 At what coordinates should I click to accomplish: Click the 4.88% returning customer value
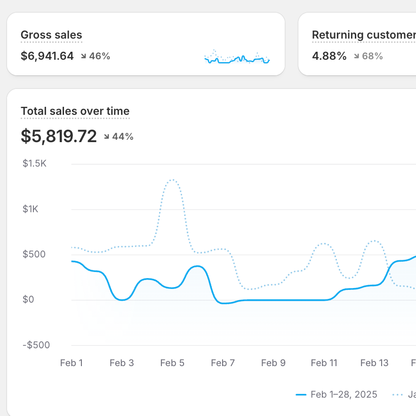(x=329, y=56)
